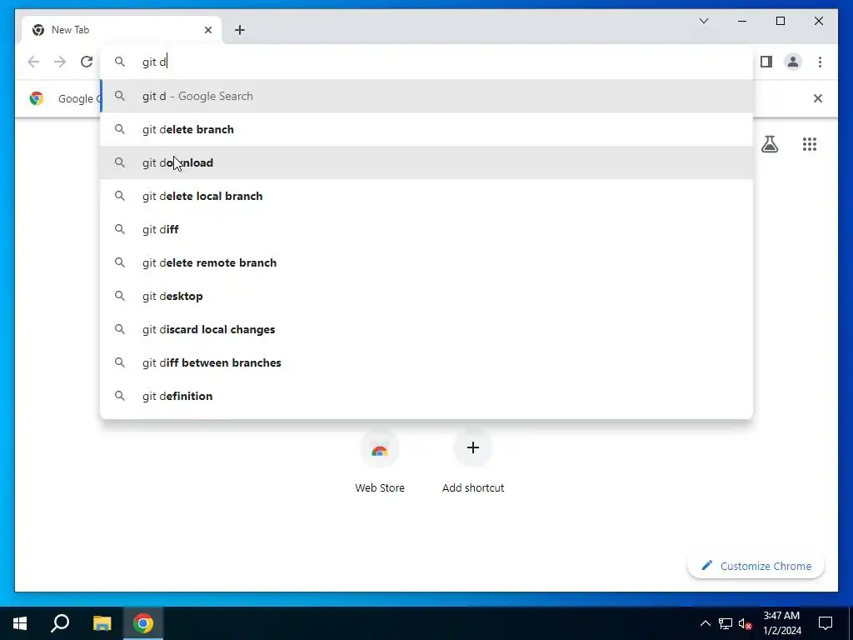The width and height of the screenshot is (853, 640).
Task: Select suggestion "git delete branch"
Action: (426, 129)
